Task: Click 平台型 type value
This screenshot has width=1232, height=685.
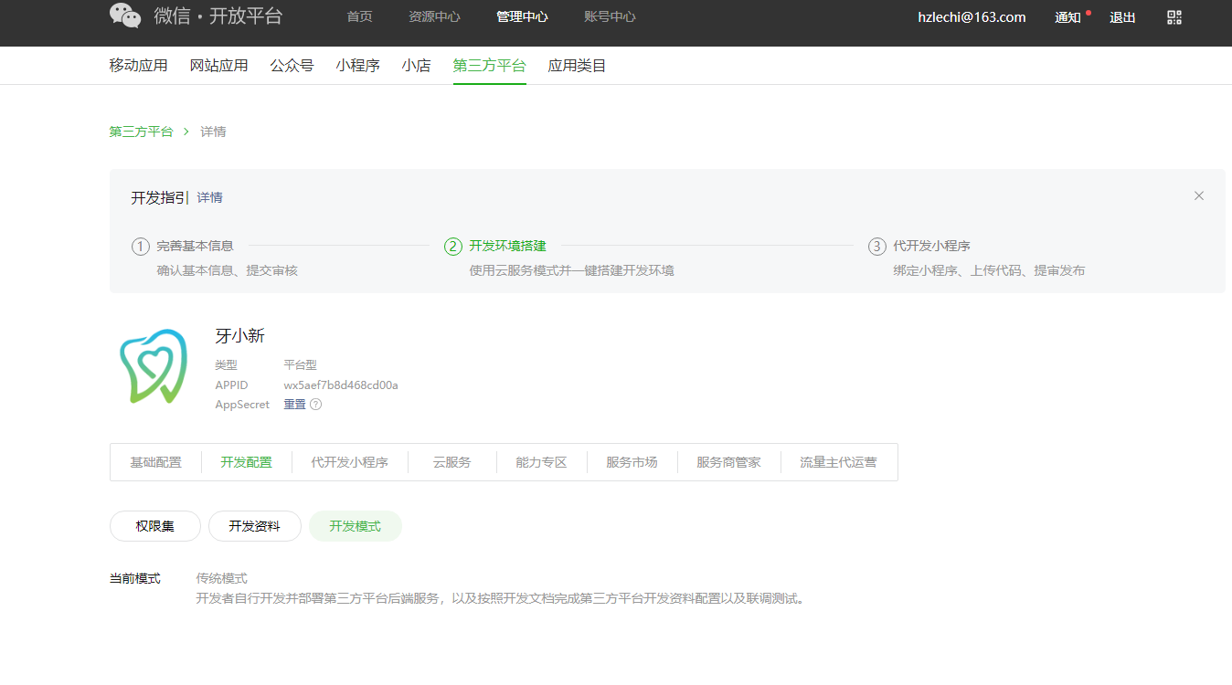Action: click(x=301, y=364)
